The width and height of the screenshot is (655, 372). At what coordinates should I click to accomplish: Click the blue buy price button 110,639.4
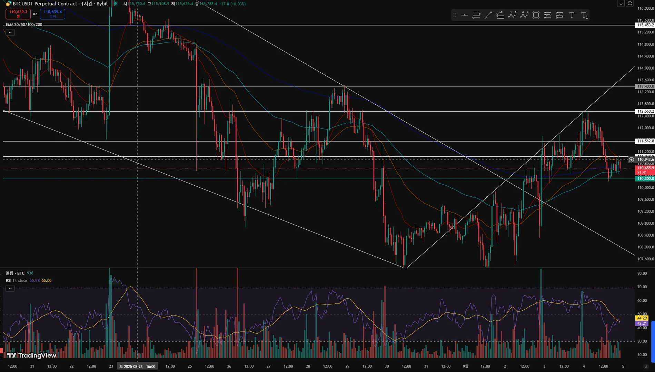pos(52,14)
